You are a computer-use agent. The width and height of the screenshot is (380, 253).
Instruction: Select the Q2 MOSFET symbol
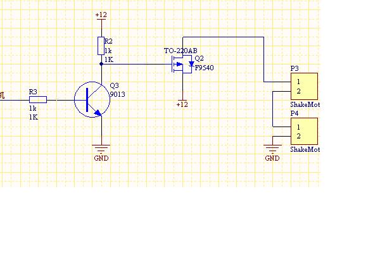[x=182, y=64]
